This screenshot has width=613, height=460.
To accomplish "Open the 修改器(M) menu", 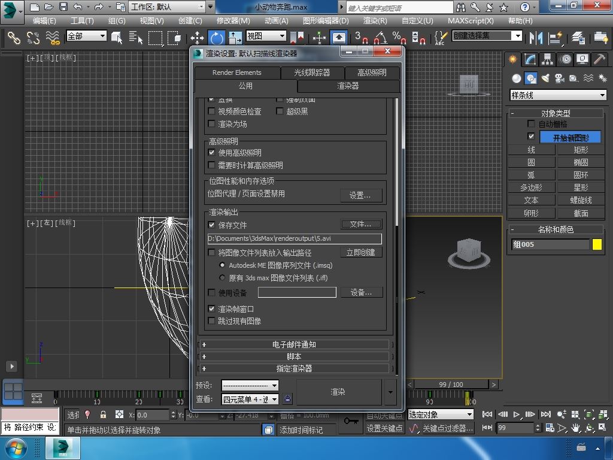I will click(x=233, y=21).
